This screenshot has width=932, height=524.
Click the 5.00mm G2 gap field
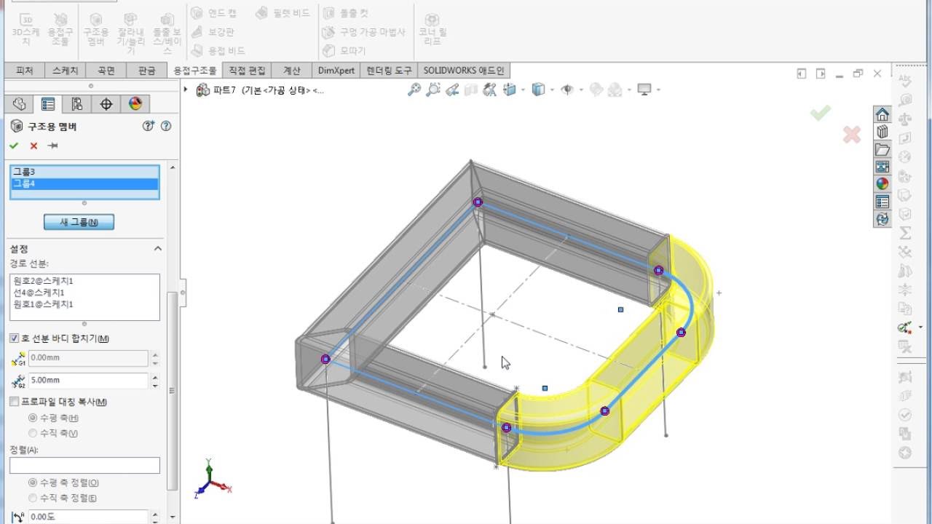[x=88, y=381]
